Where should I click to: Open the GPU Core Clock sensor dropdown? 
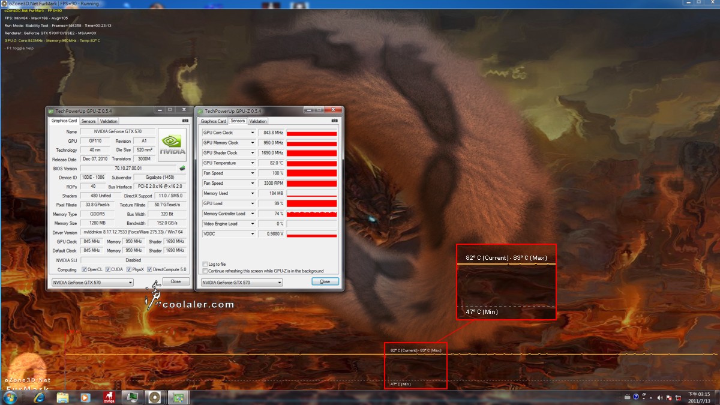click(x=252, y=133)
